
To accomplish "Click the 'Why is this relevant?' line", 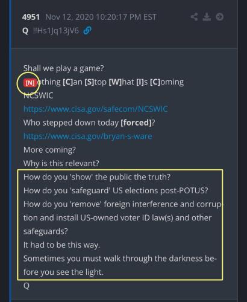I will point(61,163).
